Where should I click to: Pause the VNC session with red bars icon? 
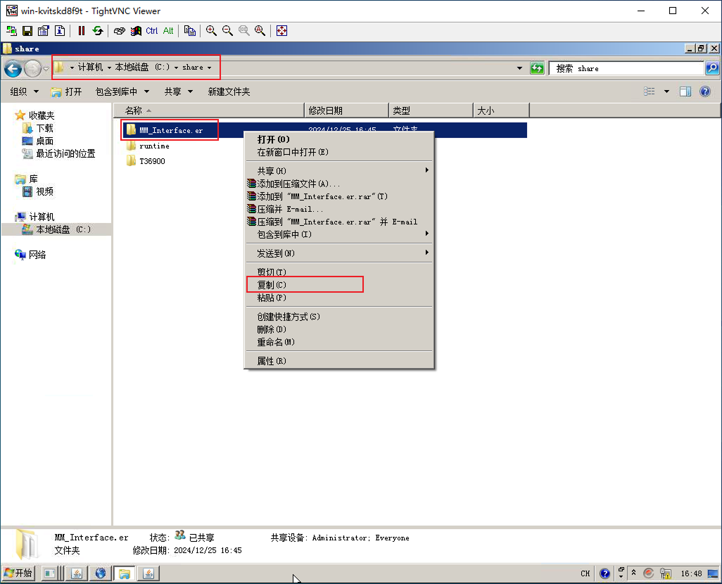pos(82,31)
